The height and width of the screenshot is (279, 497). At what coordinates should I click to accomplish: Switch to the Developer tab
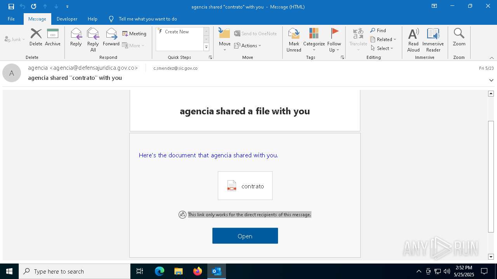tap(67, 19)
